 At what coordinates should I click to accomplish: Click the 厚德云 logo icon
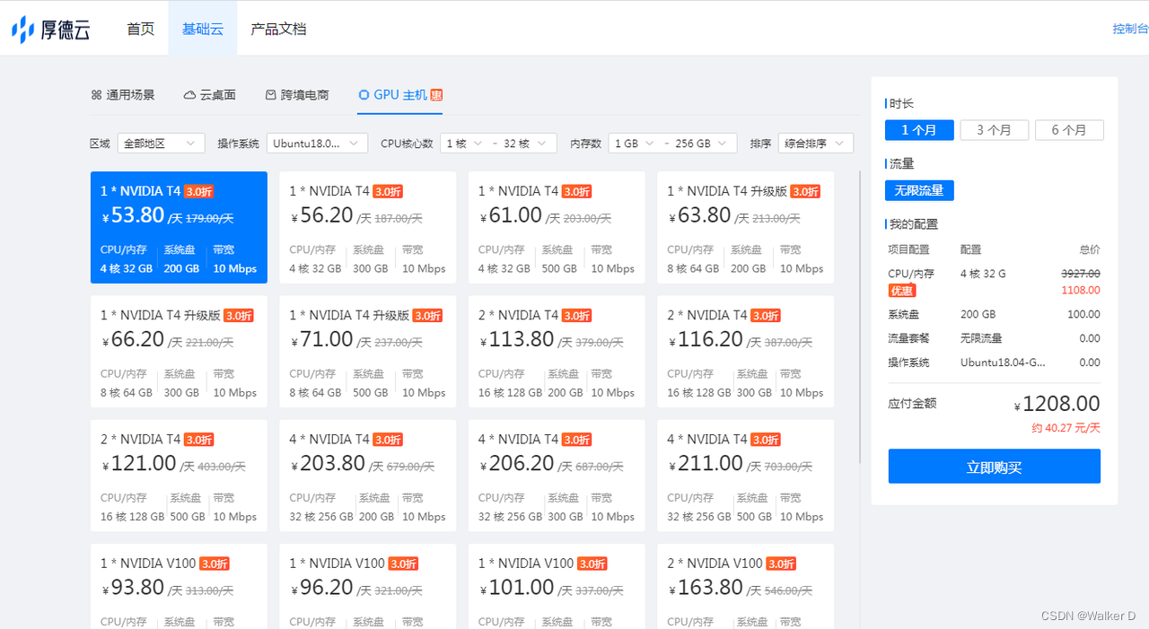pos(23,29)
